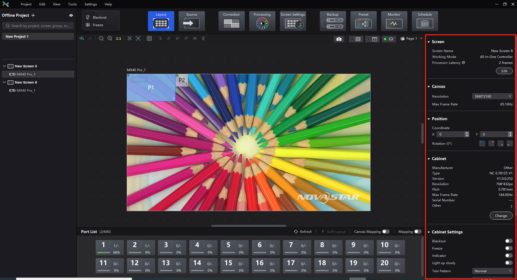Viewport: 517px width, 280px height.
Task: Expand the cabinet Other details arrow
Action: tap(511, 206)
